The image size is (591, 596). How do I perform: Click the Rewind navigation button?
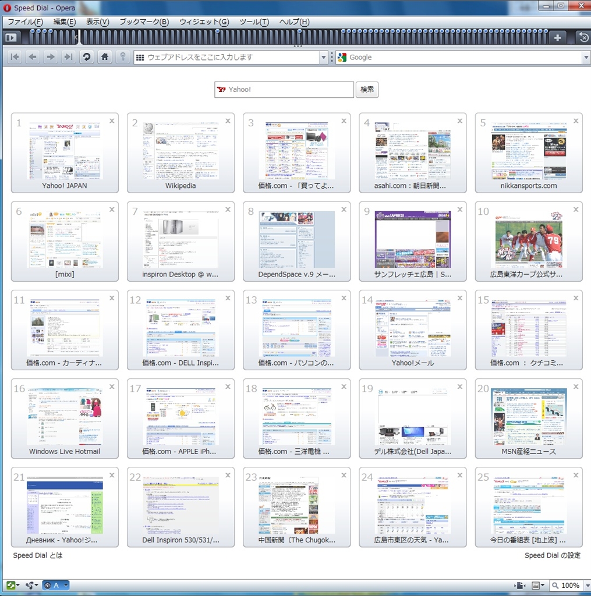click(15, 57)
